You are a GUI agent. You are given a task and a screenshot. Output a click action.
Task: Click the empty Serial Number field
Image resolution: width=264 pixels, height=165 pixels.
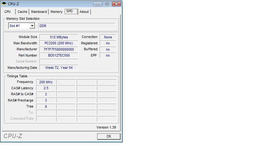tap(59, 62)
